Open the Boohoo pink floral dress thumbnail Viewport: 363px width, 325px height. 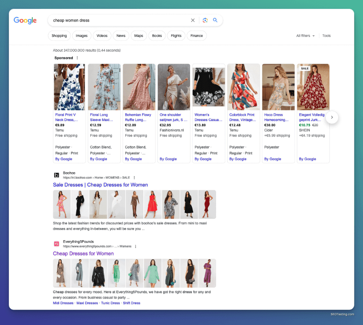[62, 204]
